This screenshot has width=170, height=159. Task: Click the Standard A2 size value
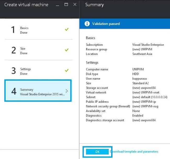141,83
